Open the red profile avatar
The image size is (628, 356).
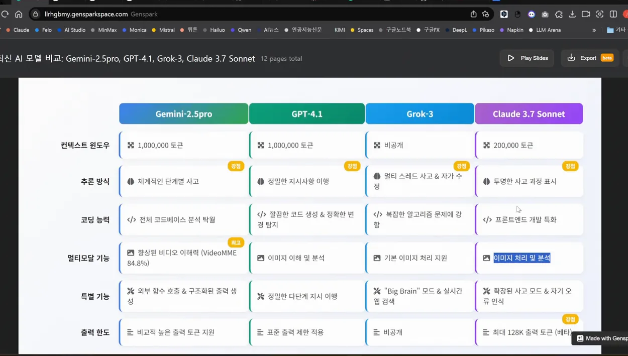[625, 14]
